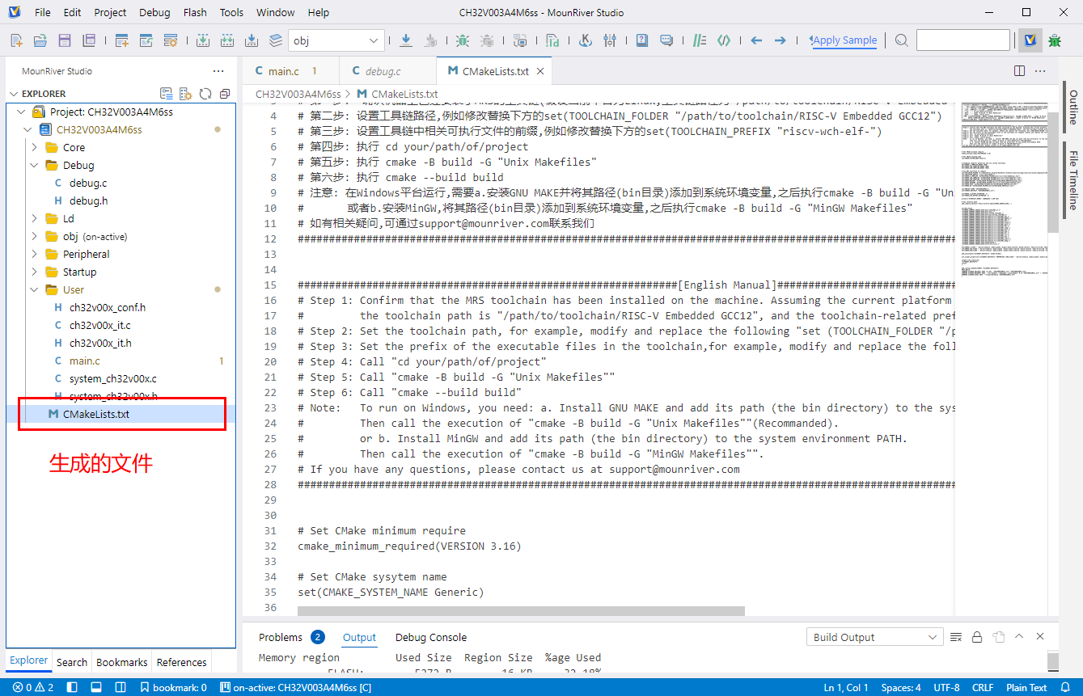Click the toolbar search input field
The width and height of the screenshot is (1083, 696).
[963, 40]
